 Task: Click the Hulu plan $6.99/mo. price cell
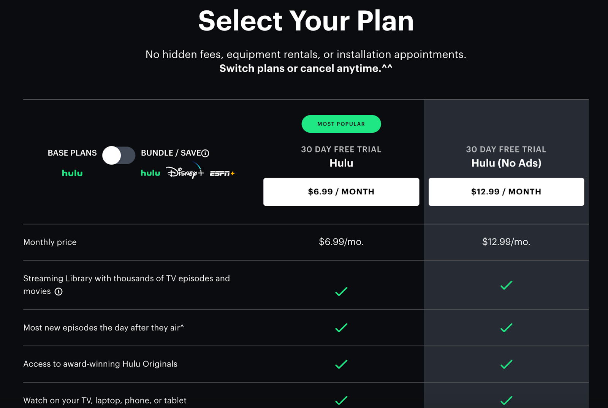(341, 242)
